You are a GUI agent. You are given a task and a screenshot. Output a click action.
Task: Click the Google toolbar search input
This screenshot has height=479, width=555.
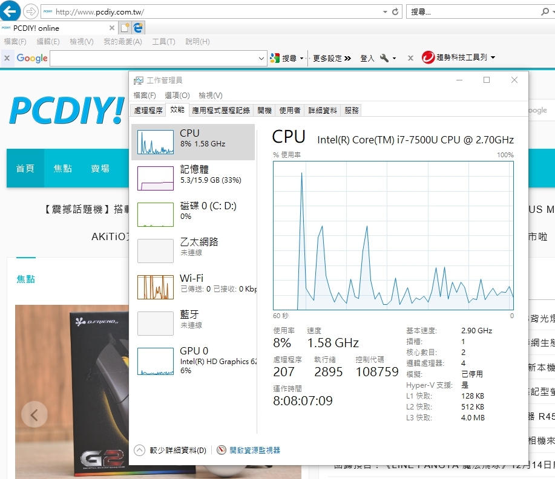[x=154, y=59]
